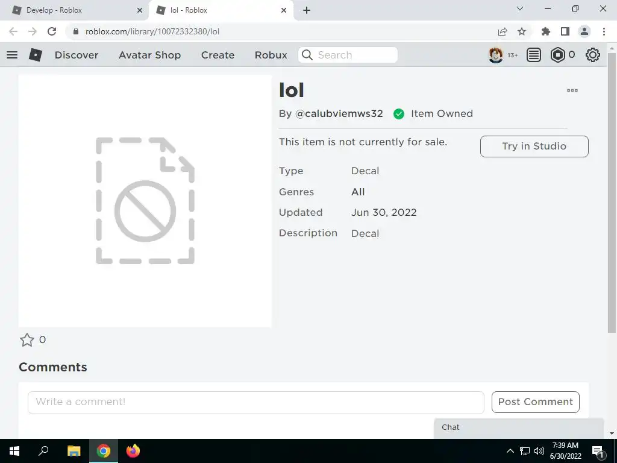
Task: Click the search magnifier icon
Action: 307,55
